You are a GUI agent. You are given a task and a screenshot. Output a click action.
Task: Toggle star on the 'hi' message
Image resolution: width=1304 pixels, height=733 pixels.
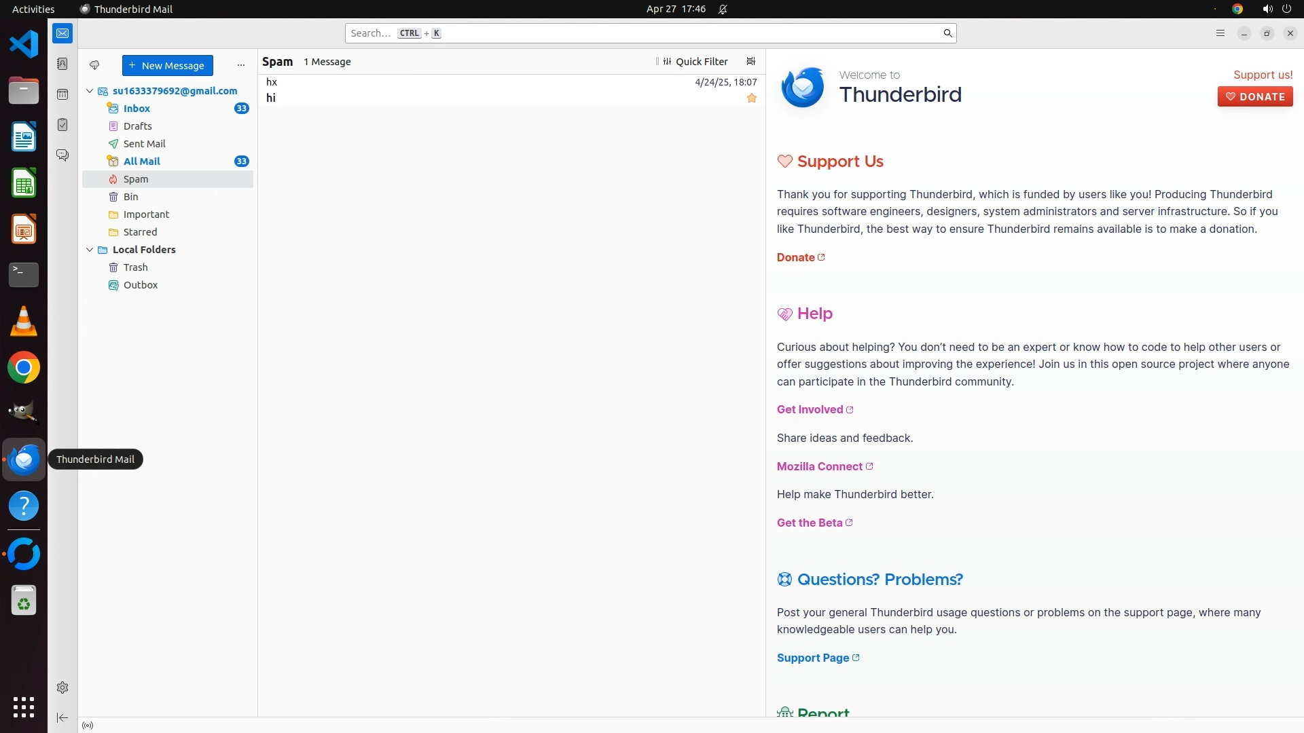tap(751, 98)
